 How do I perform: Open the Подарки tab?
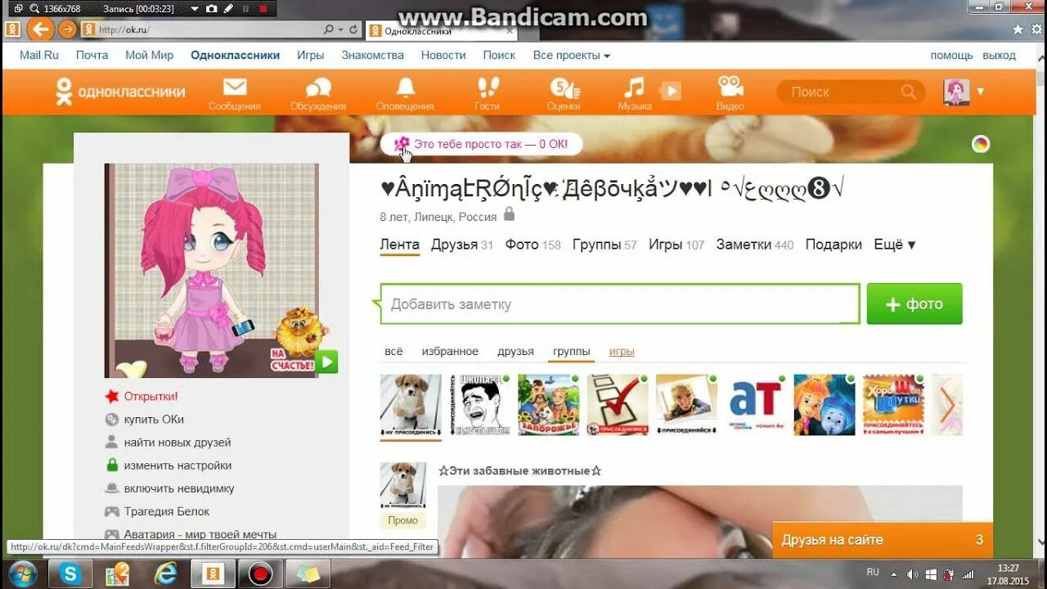point(834,245)
